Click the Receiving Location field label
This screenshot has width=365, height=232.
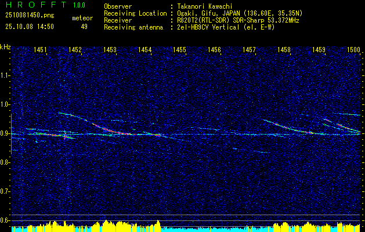point(135,13)
